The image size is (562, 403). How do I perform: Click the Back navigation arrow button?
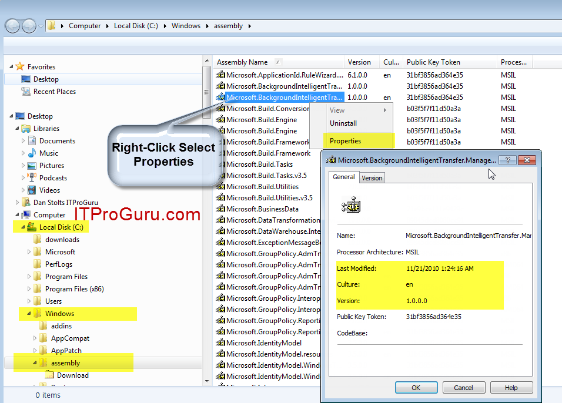(x=12, y=26)
